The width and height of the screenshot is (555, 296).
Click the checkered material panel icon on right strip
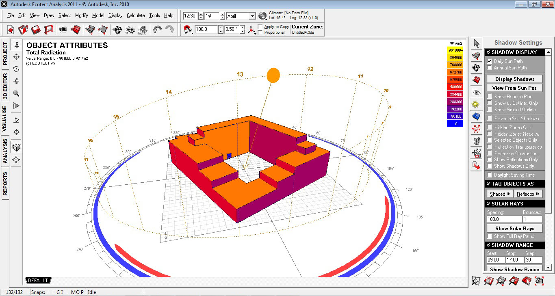tap(477, 68)
